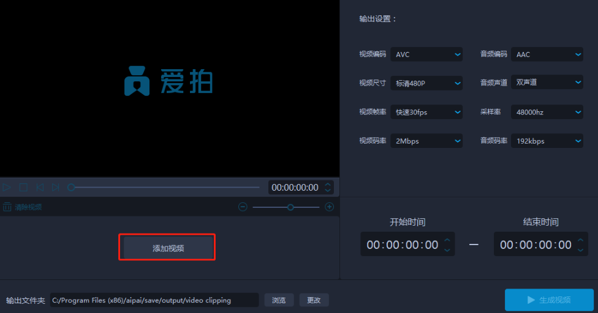Open the 视频码率 2Mbps dropdown
The image size is (598, 313).
point(426,141)
